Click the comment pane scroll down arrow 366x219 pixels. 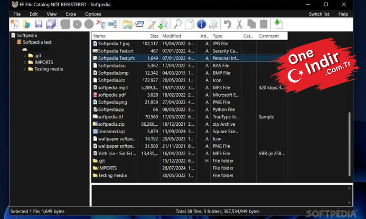pyautogui.click(x=350, y=203)
